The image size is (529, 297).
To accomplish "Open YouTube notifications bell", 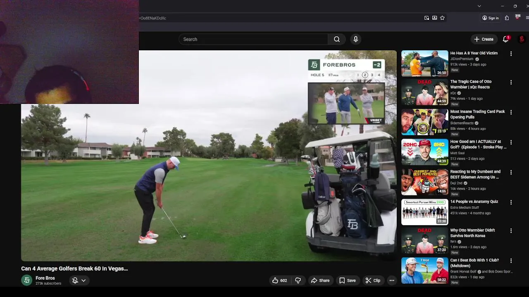I will (505, 39).
